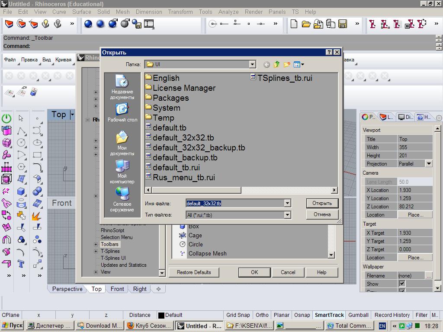Image resolution: width=443 pixels, height=332 pixels.
Task: Open panel settings gear icon
Action: tap(439, 118)
